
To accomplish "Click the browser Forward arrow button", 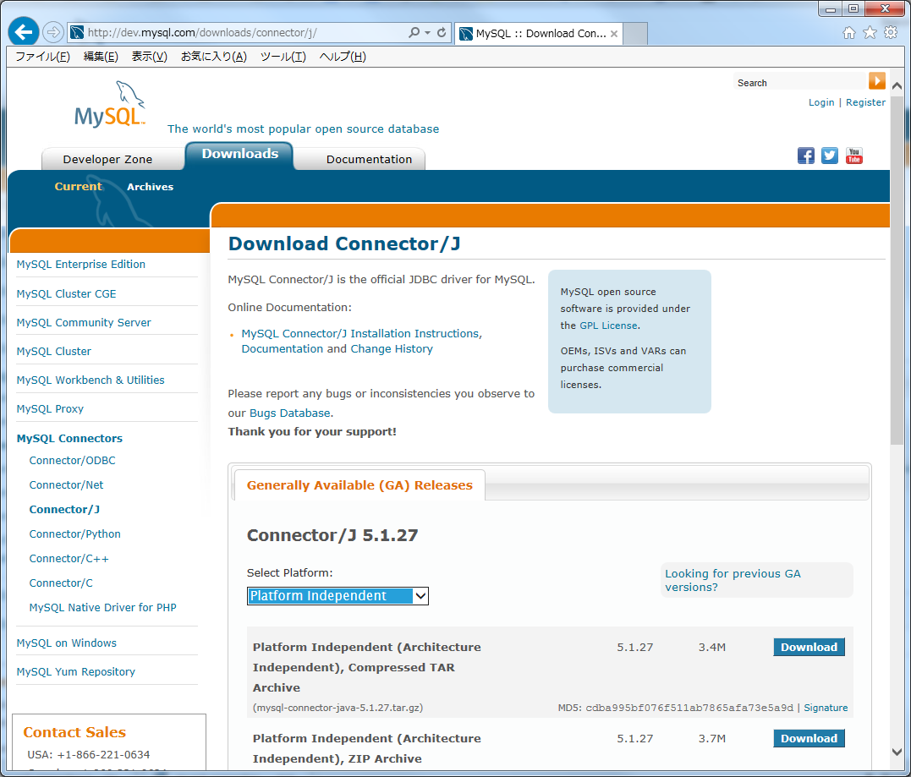I will (x=53, y=32).
